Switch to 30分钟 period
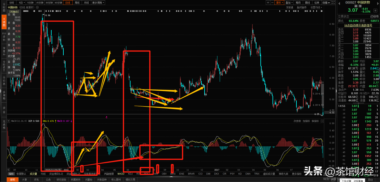The height and width of the screenshot is (182, 380). tap(49, 3)
